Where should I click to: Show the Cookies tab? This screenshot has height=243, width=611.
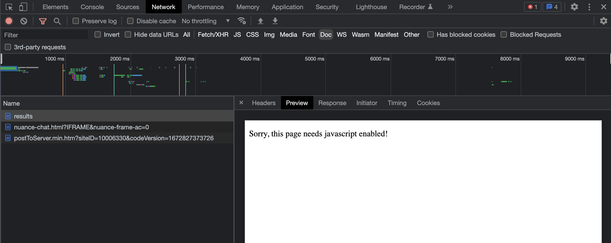tap(428, 103)
